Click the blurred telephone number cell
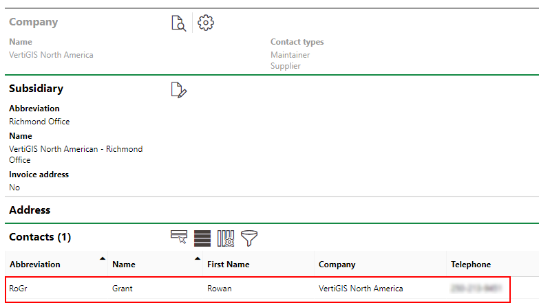 (x=476, y=289)
